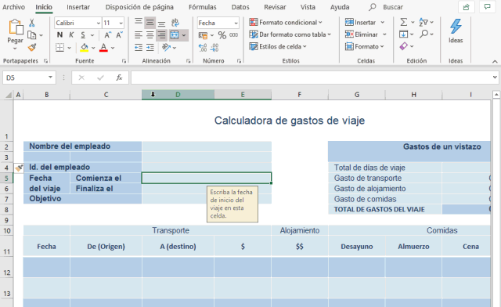Center text horizontally icon
501x307 pixels.
pyautogui.click(x=150, y=35)
